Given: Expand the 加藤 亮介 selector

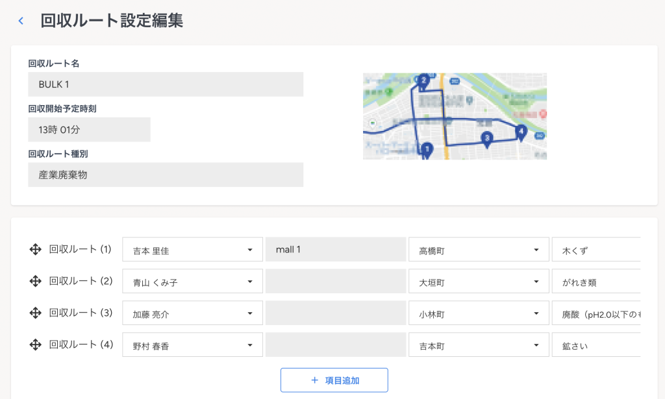Looking at the screenshot, I should coord(192,313).
